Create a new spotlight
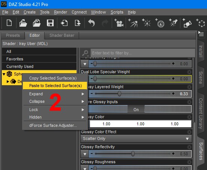Screen dimensions: 207x170 point(173,23)
